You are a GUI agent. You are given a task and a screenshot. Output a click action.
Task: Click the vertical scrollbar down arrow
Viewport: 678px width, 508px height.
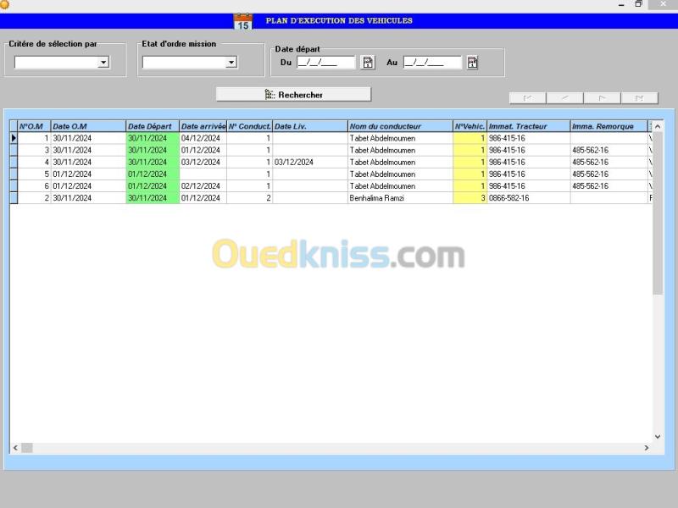(x=658, y=437)
